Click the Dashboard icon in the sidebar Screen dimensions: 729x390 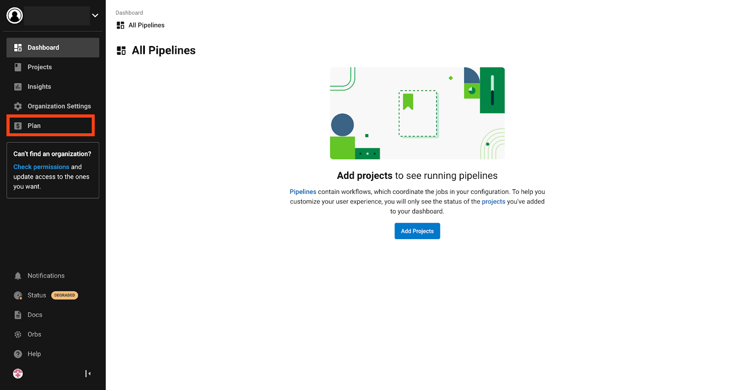click(18, 47)
